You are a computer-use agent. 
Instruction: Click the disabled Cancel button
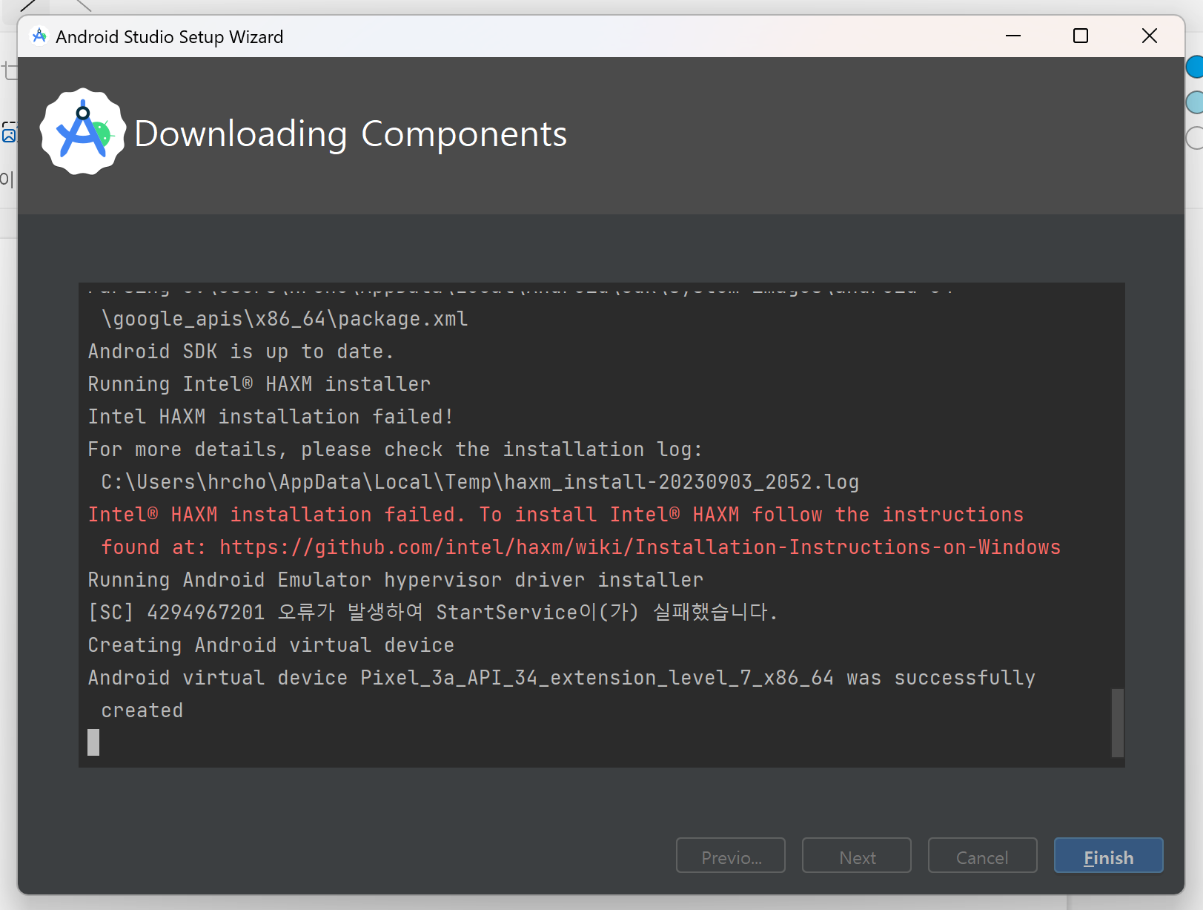pyautogui.click(x=982, y=856)
